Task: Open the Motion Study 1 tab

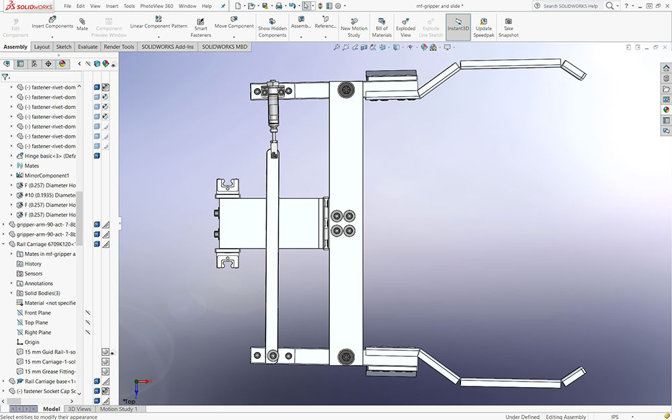Action: (118, 409)
